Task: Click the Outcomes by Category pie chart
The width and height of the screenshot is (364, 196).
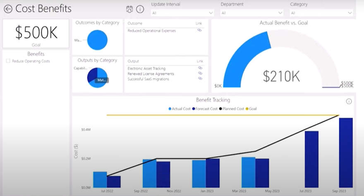Action: pos(98,40)
